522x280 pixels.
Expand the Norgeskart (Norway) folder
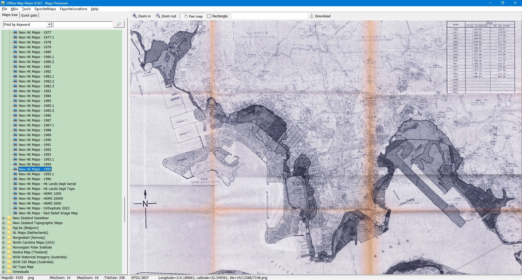click(x=4, y=238)
